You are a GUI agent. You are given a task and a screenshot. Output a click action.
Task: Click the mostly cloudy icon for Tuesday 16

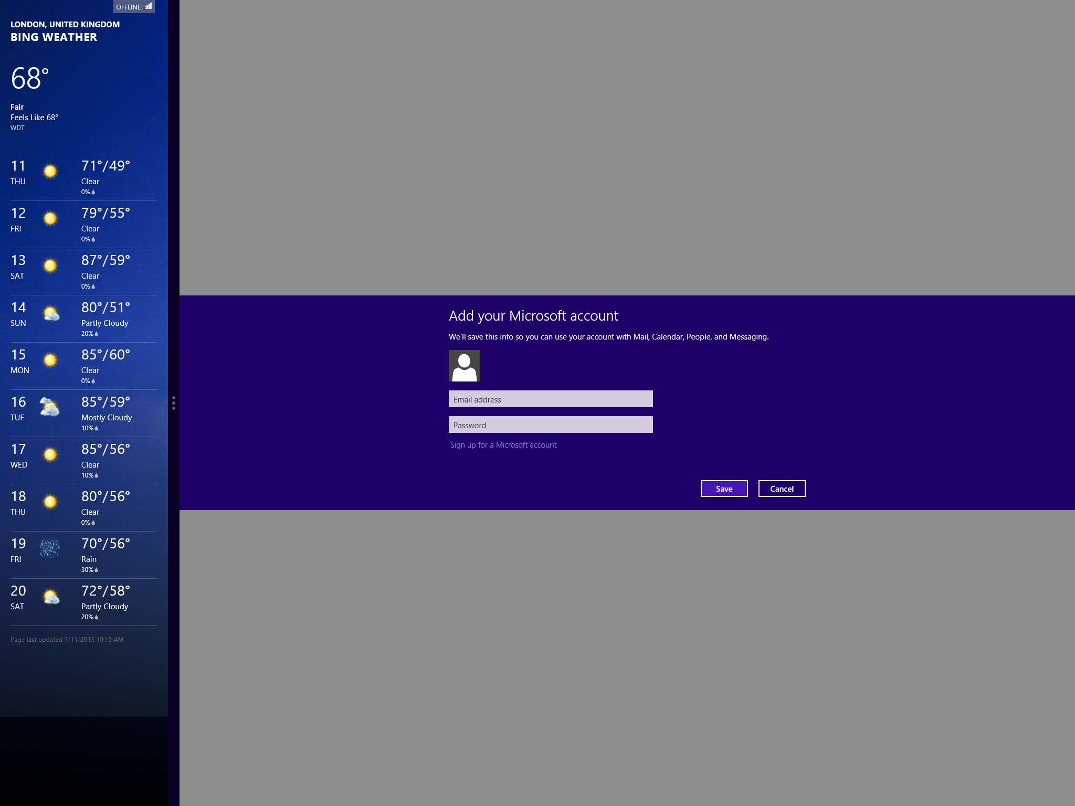click(49, 407)
